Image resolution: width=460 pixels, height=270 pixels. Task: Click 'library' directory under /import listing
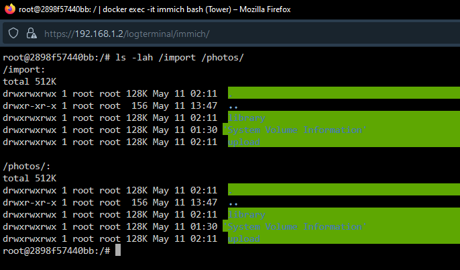247,118
